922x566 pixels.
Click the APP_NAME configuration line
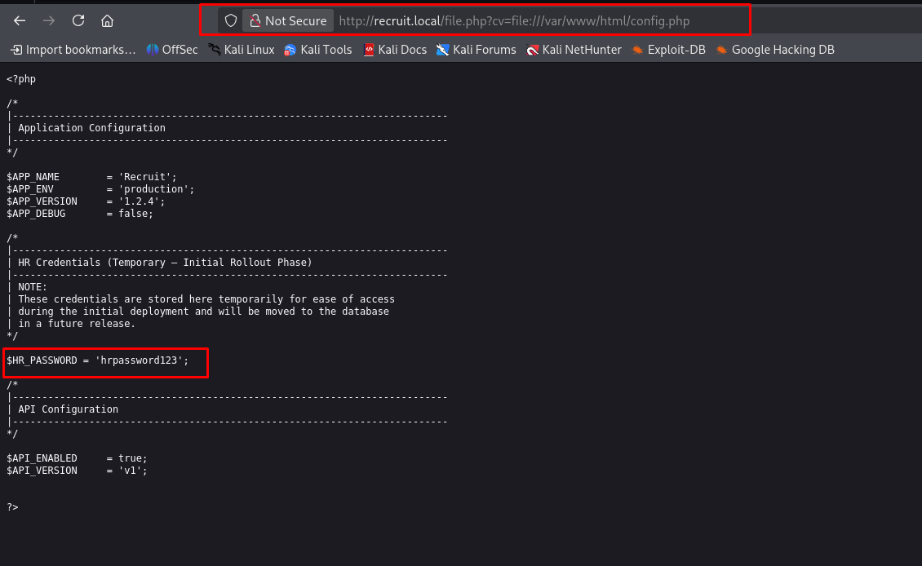point(91,177)
